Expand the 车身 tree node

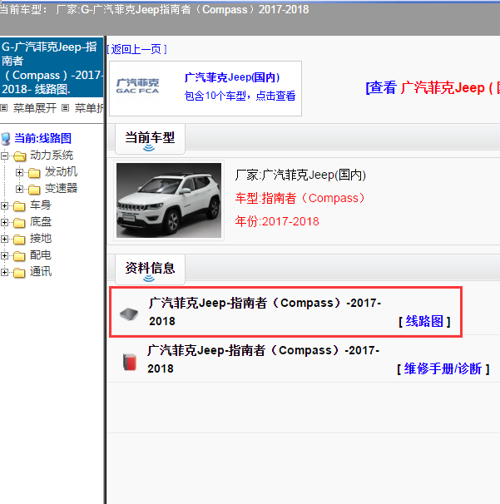pyautogui.click(x=4, y=205)
